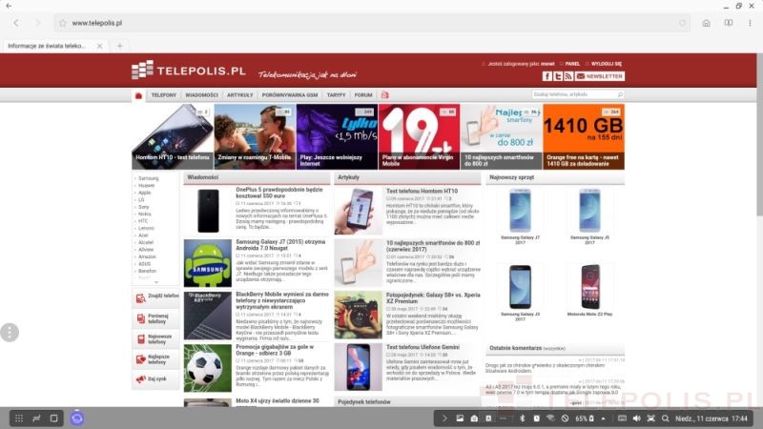Click the Bluetooth icon in the tray

point(522,419)
